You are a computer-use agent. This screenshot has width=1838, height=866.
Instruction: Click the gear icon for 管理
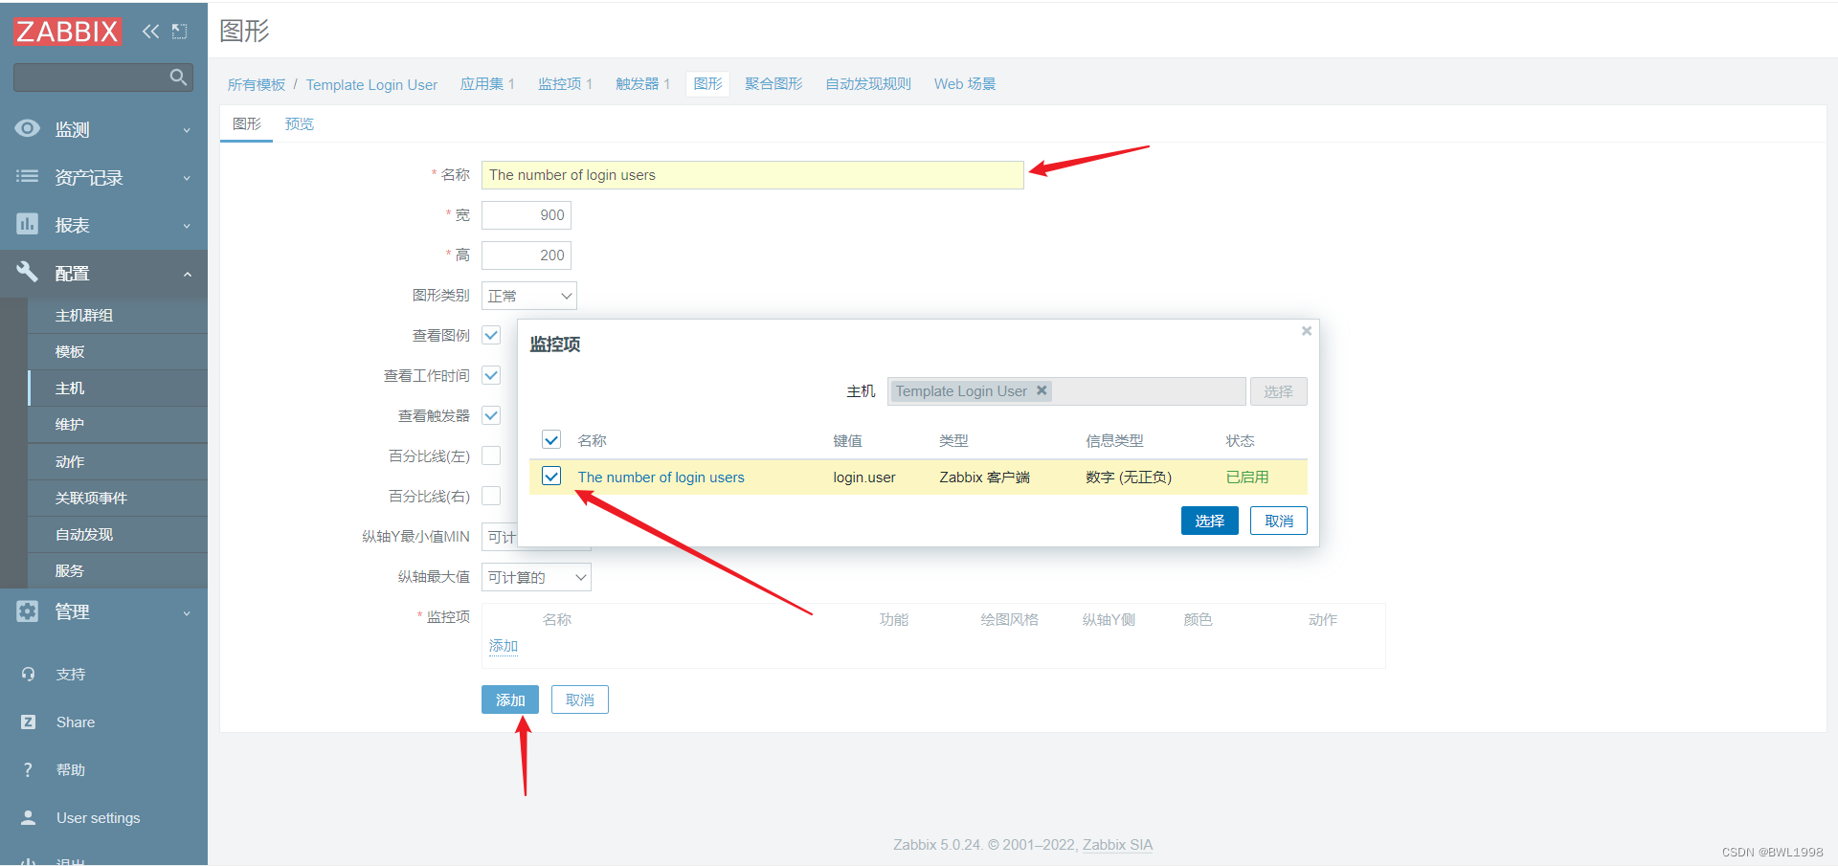tap(28, 611)
